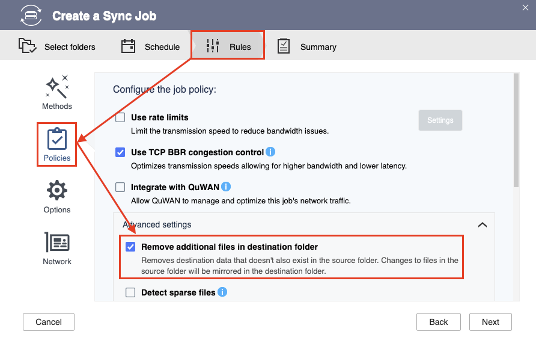Screen dimensions: 536x340
Task: Select the Policies clipboard icon
Action: pyautogui.click(x=56, y=138)
